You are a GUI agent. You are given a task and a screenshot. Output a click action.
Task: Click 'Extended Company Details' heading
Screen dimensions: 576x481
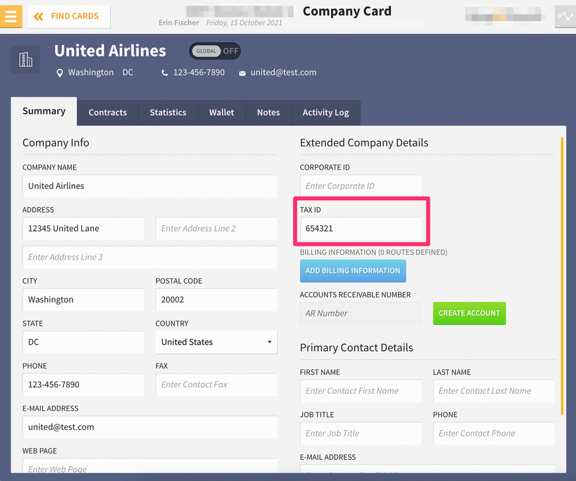pos(364,143)
